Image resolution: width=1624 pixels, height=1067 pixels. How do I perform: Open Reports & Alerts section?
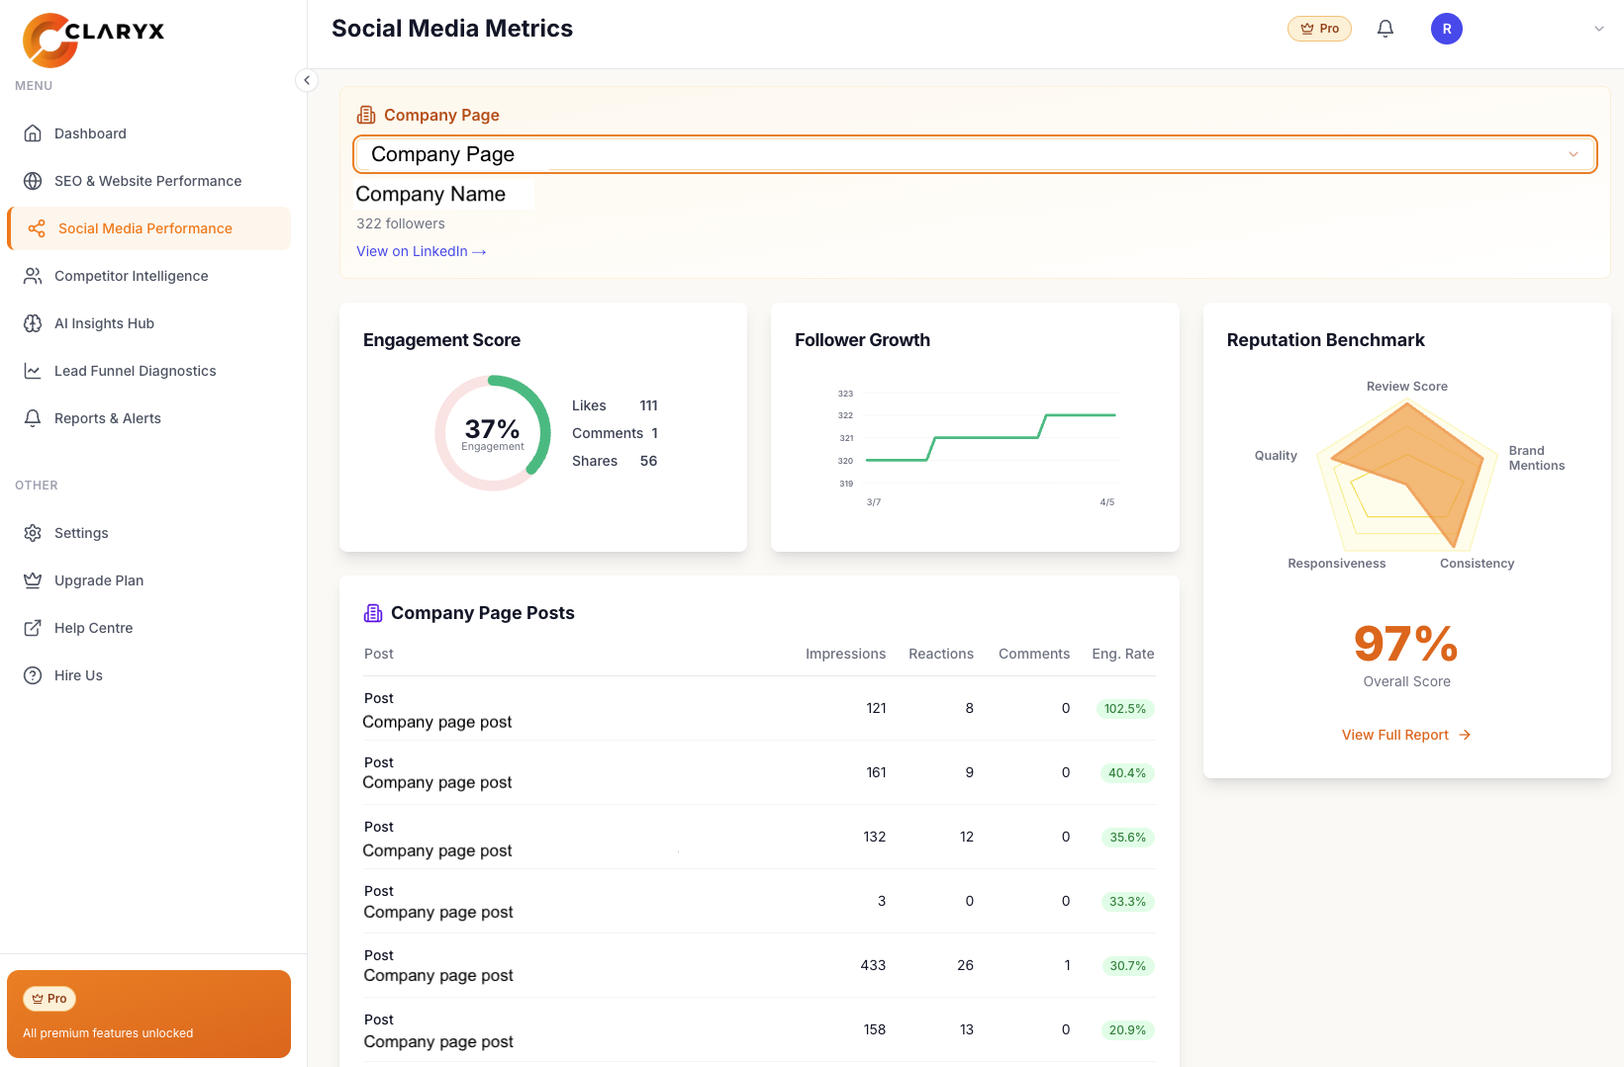click(107, 418)
